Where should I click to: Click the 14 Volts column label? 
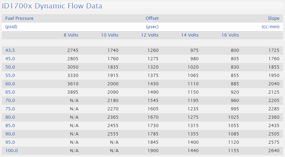pos(190,35)
